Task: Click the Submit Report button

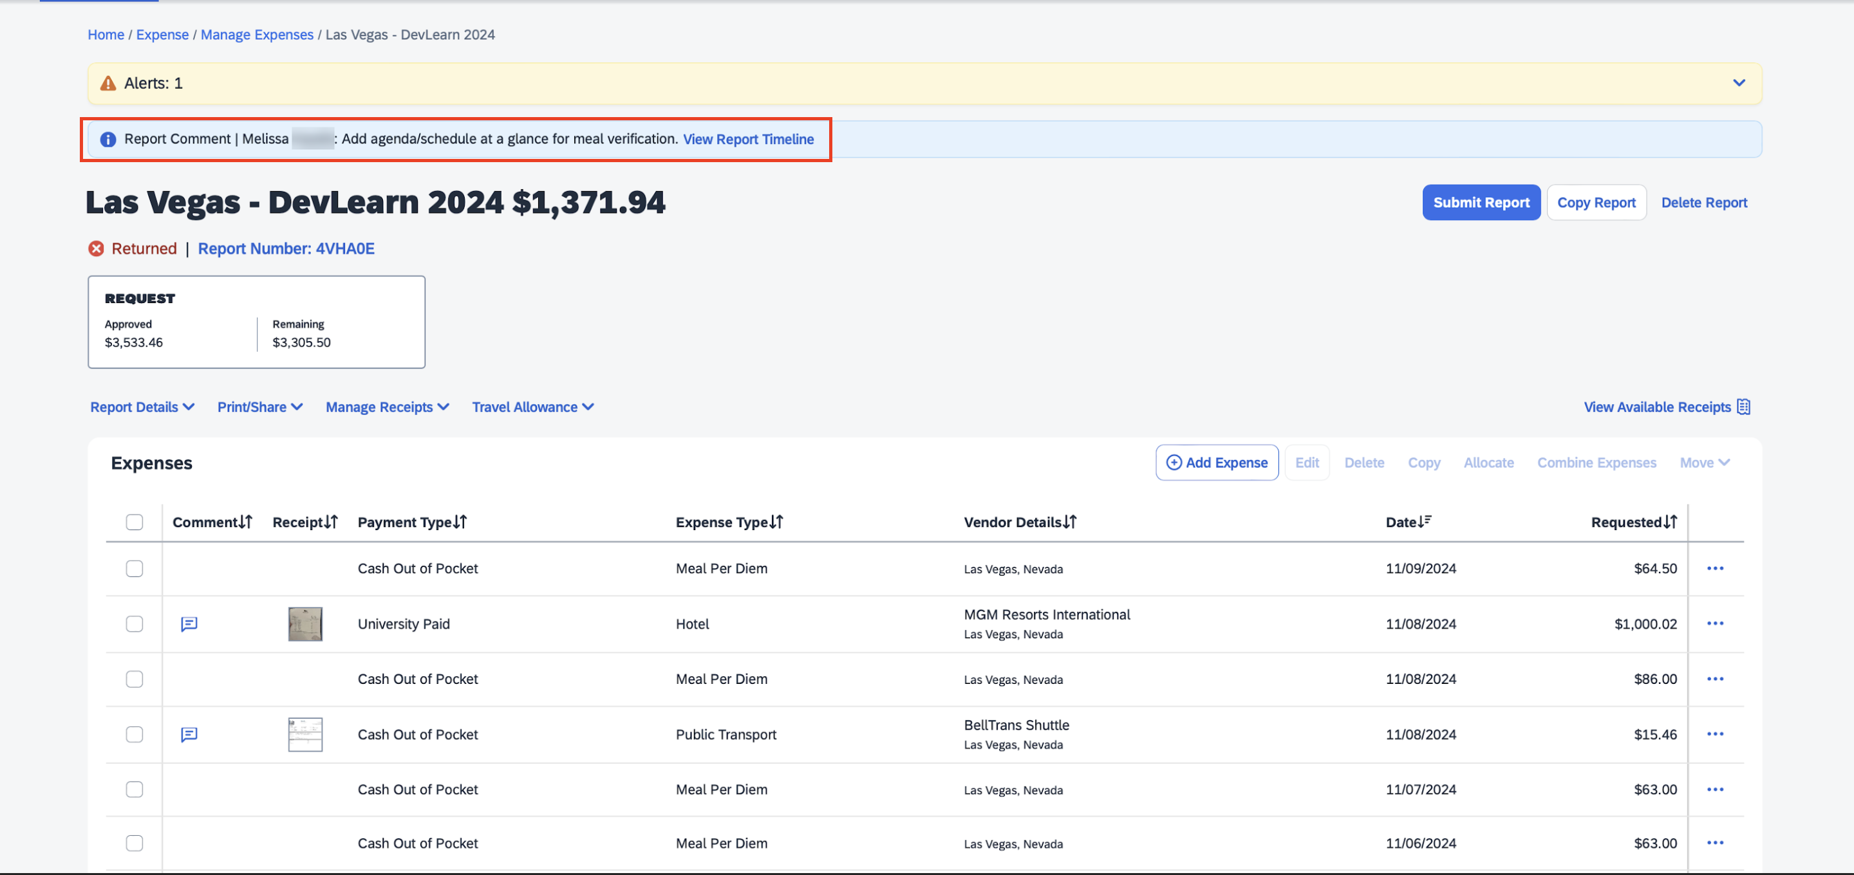Action: click(1481, 203)
